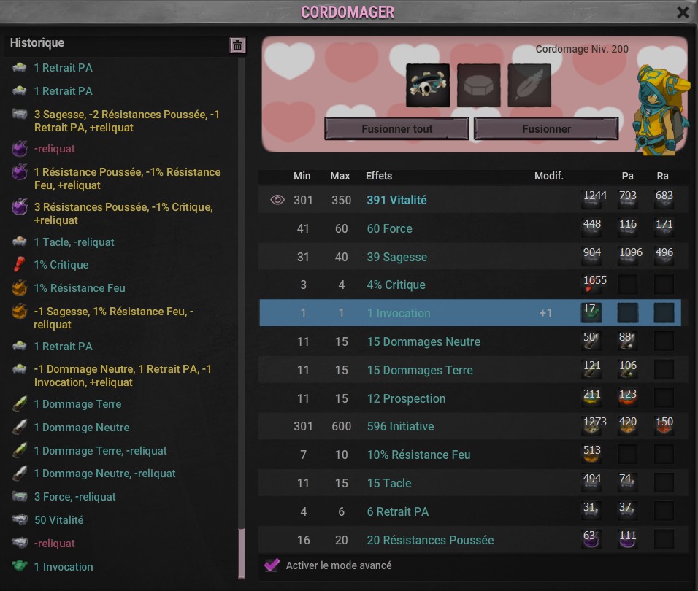Apply the 494 Tacle rune
The image size is (698, 591).
tap(592, 483)
